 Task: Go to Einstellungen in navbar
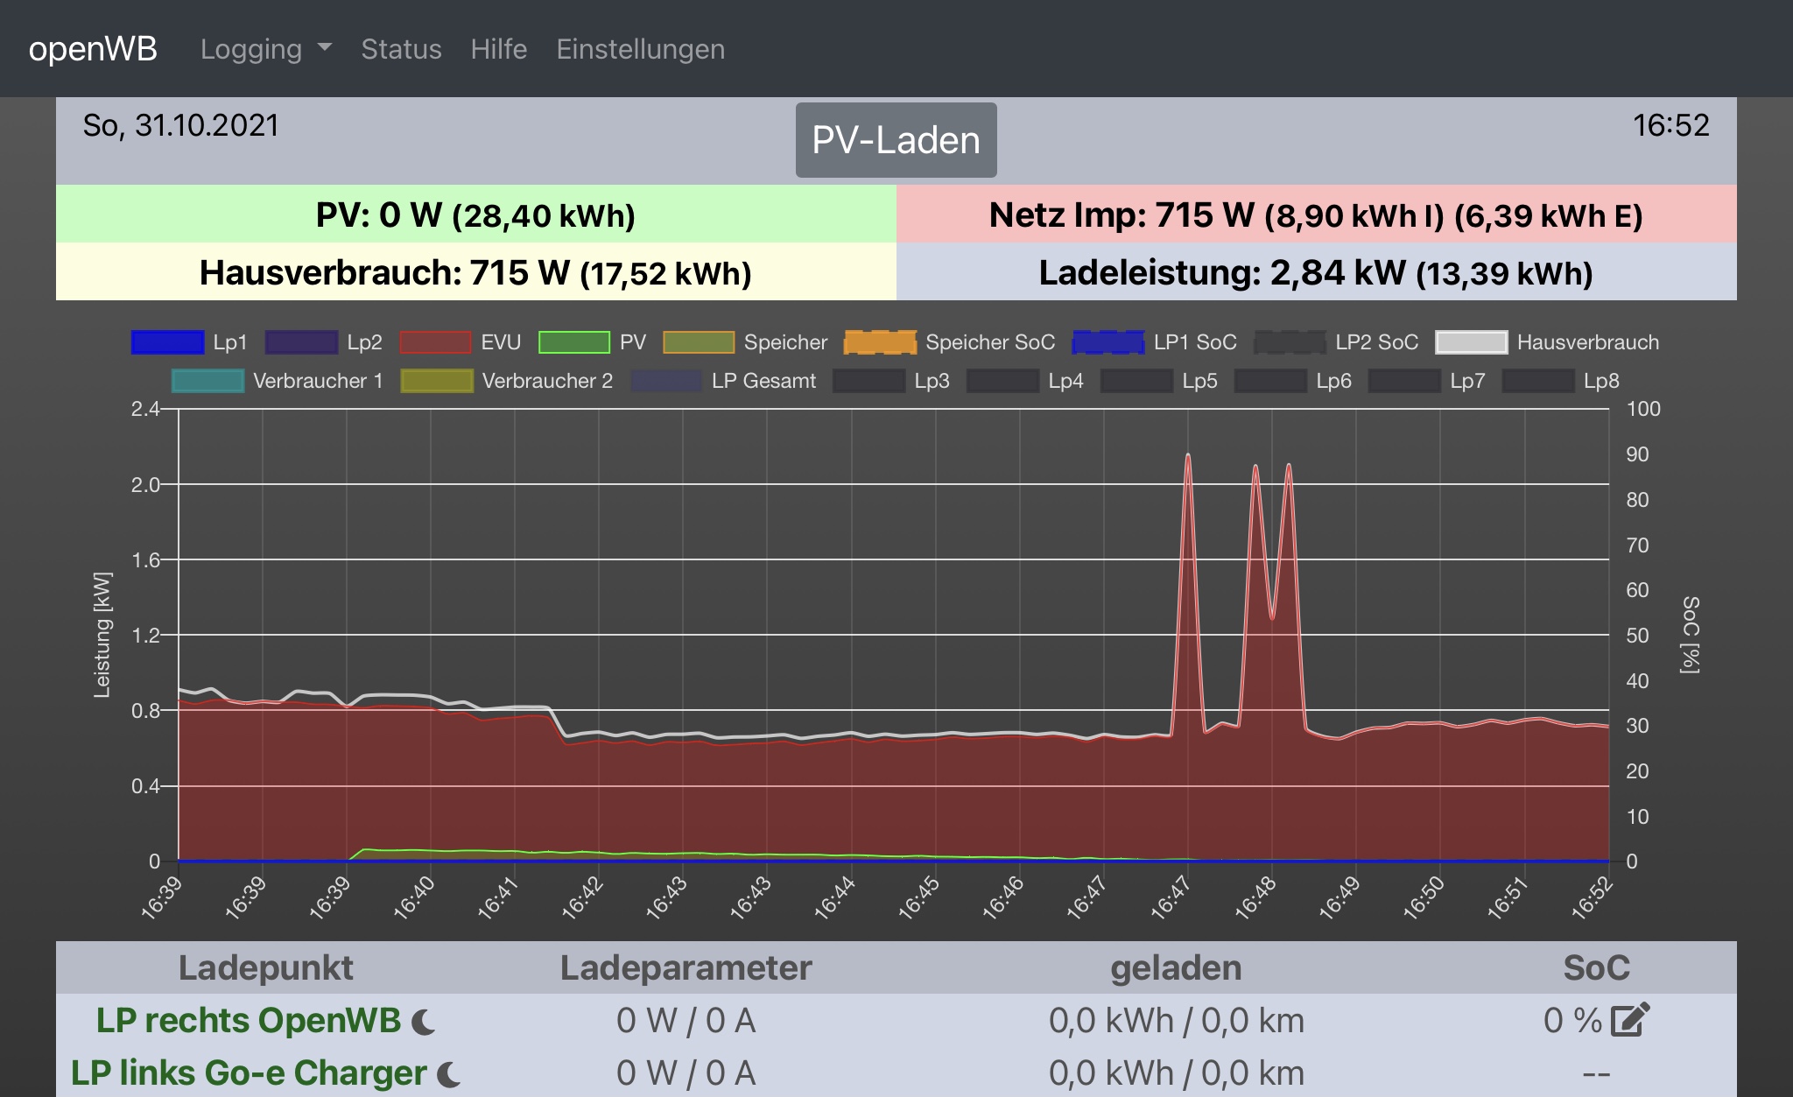(640, 49)
